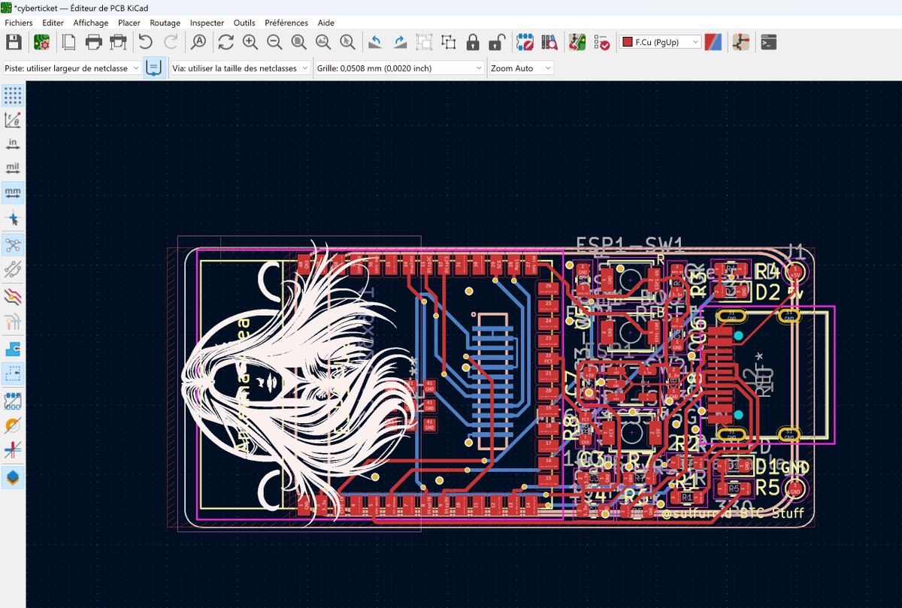This screenshot has height=608, width=902.
Task: Toggle full-window crosshair cursor
Action: (13, 219)
